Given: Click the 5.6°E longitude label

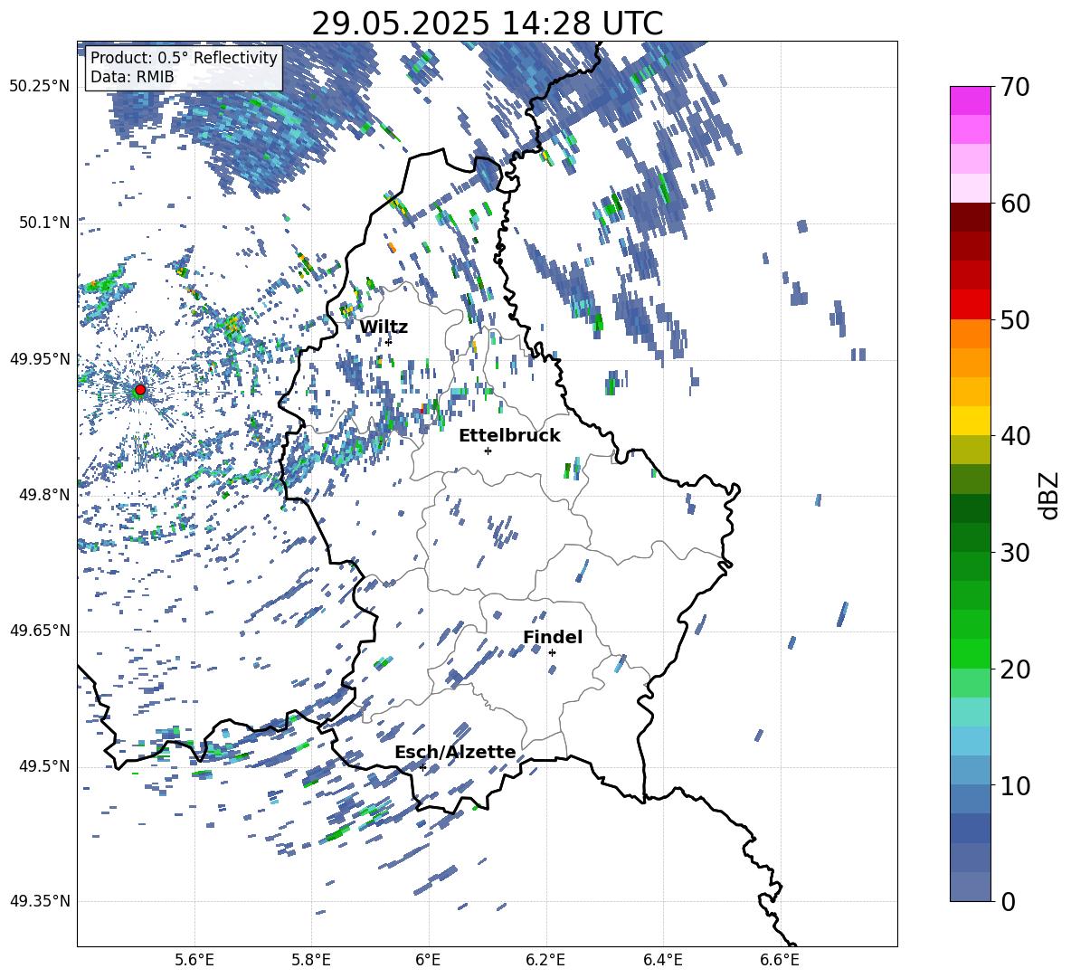Looking at the screenshot, I should coord(194,961).
